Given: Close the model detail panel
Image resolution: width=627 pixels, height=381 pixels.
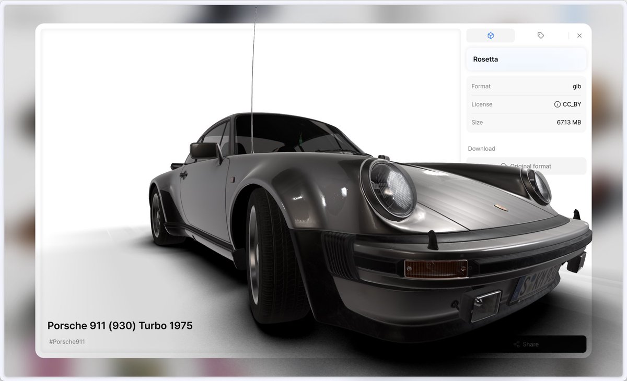Looking at the screenshot, I should point(579,35).
